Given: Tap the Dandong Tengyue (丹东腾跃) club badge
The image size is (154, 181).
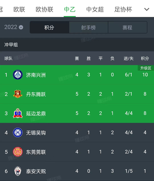Looking at the screenshot, I should (x=18, y=94).
